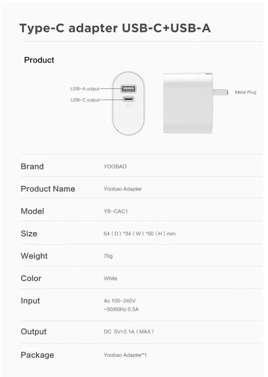The height and width of the screenshot is (377, 268).
Task: Click the 2.1A marking below USB-C port
Action: point(128,106)
